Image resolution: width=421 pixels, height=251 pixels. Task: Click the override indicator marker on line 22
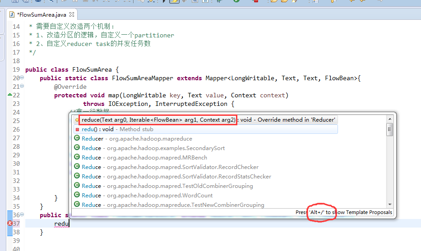(x=10, y=94)
